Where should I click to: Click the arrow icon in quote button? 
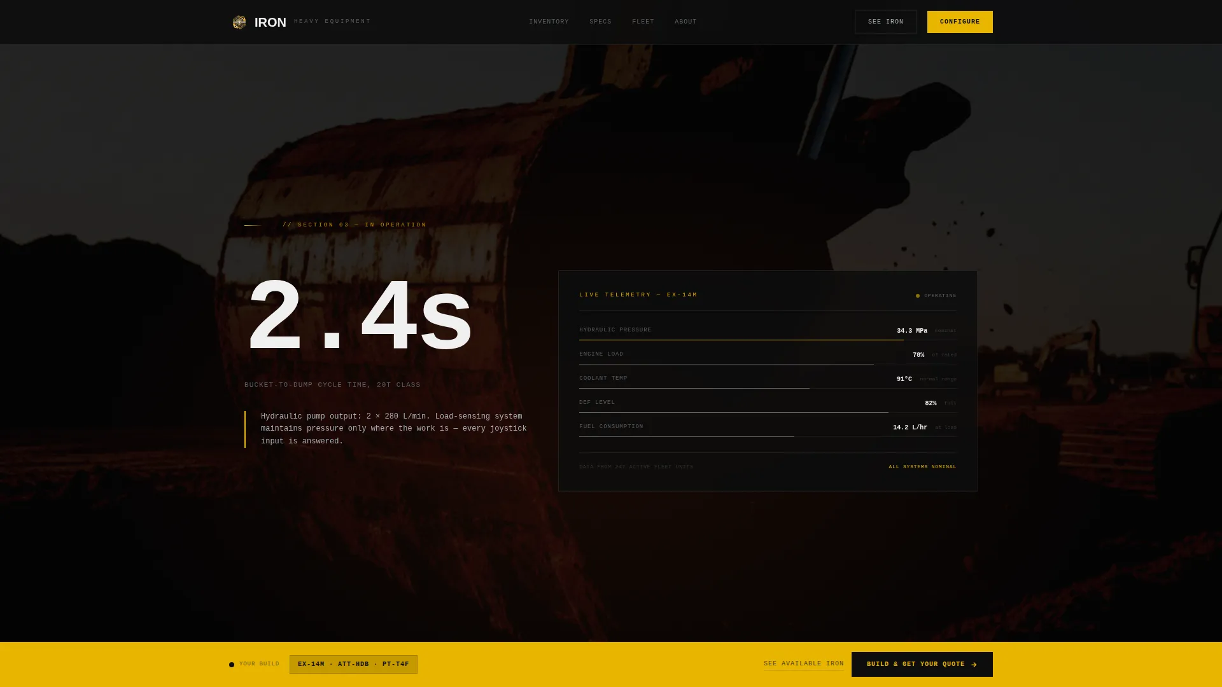pyautogui.click(x=974, y=664)
